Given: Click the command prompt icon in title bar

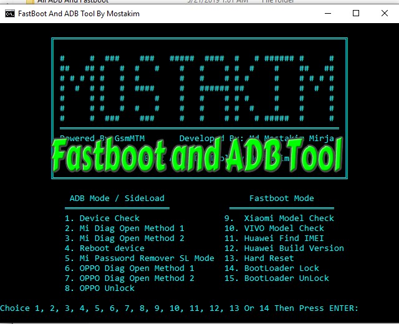Looking at the screenshot, I should pos(10,14).
